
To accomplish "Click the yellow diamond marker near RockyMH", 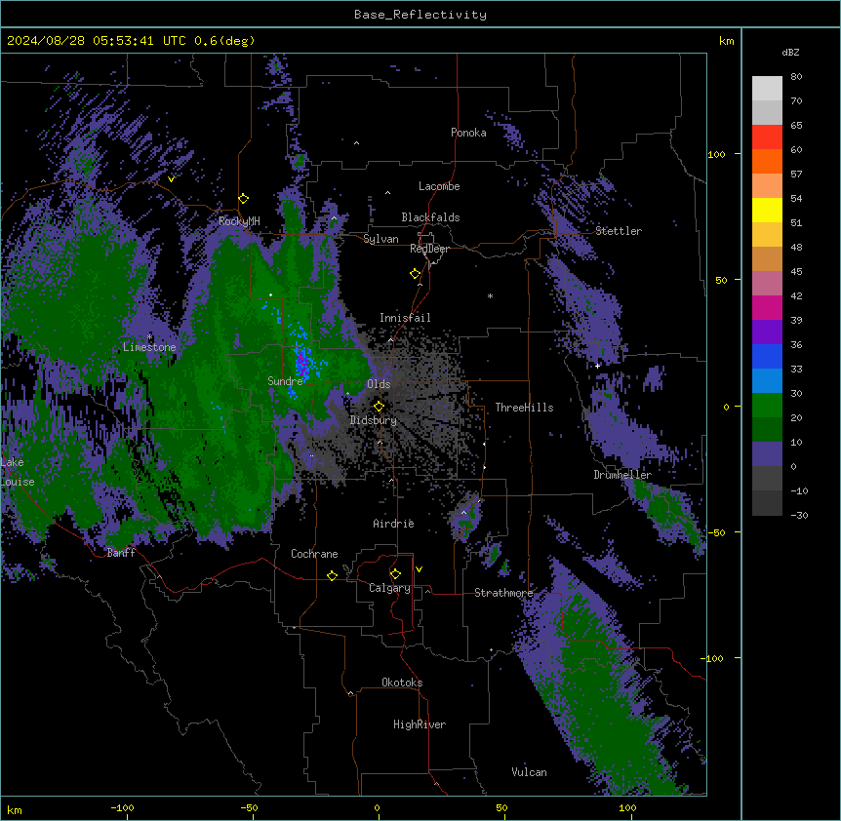I will 244,199.
